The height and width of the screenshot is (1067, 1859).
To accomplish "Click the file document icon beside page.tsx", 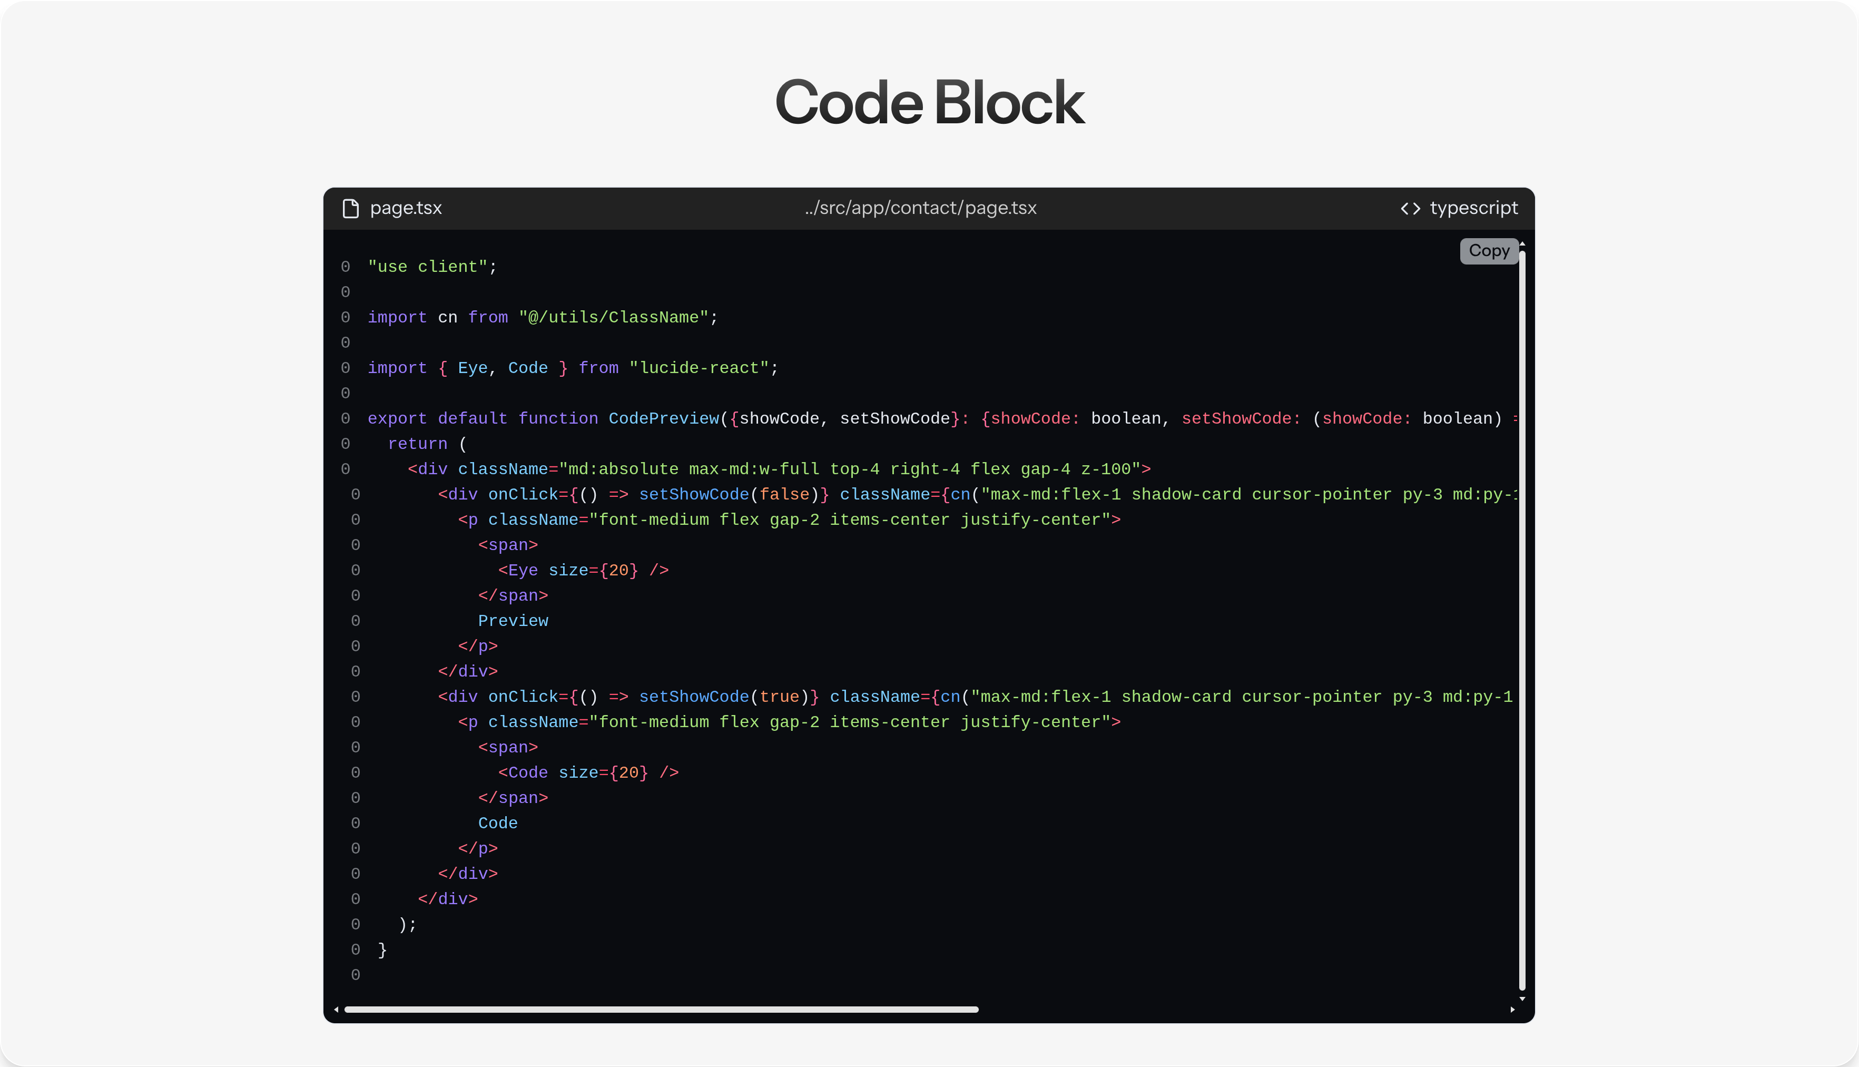I will 351,209.
